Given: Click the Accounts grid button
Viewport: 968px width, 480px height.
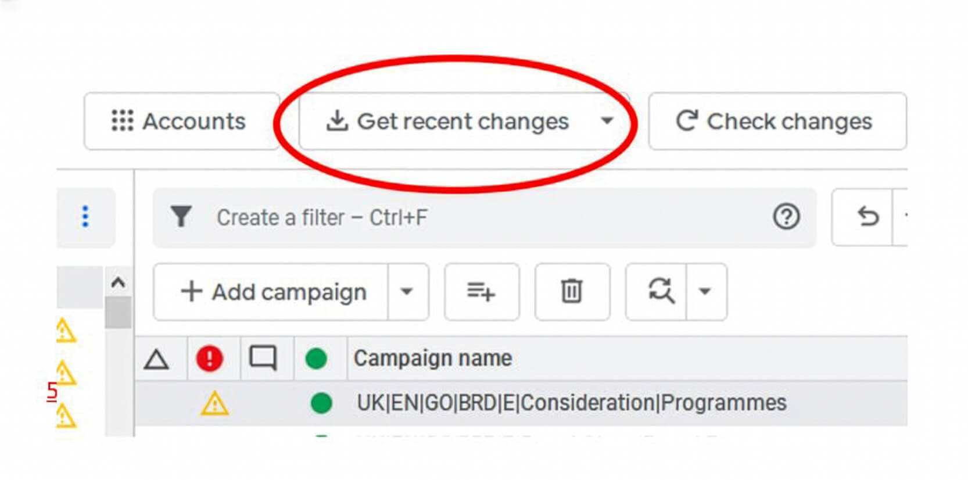Looking at the screenshot, I should 181,121.
